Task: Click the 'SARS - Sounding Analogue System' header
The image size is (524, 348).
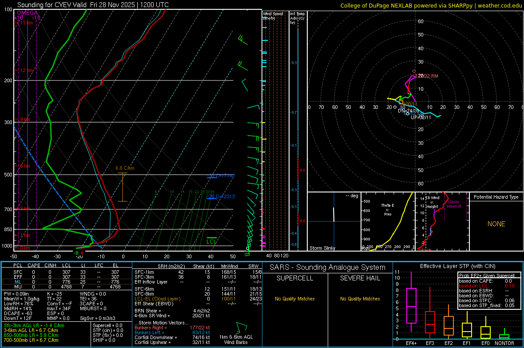Action: pos(328,268)
